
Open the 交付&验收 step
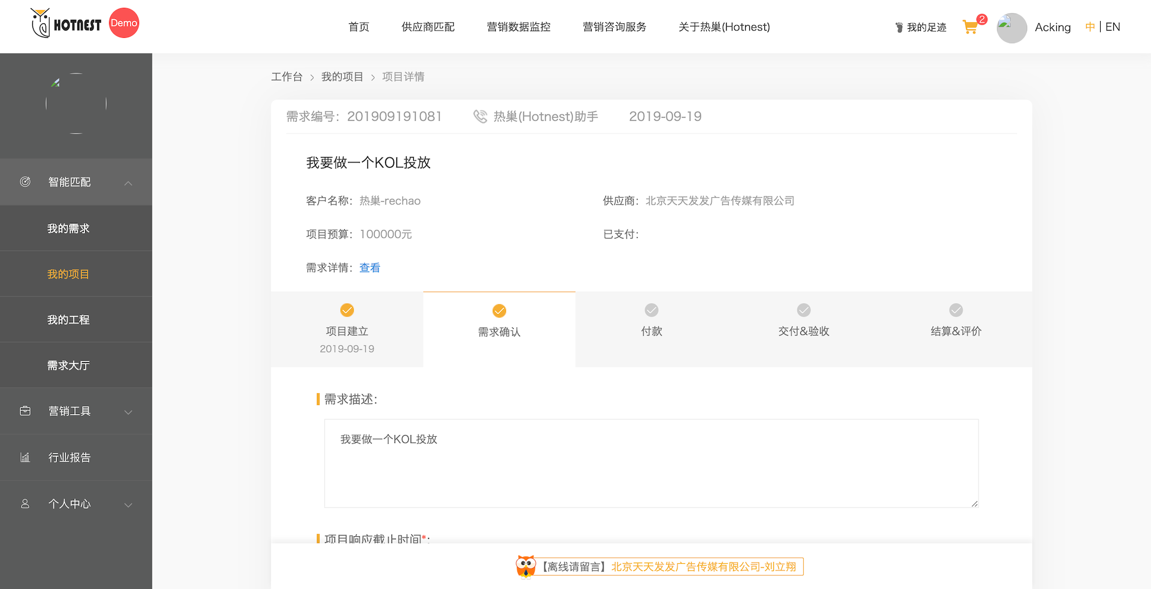click(803, 329)
